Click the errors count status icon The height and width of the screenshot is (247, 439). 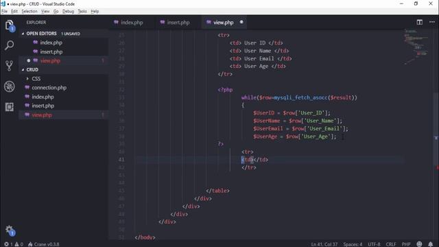8,244
